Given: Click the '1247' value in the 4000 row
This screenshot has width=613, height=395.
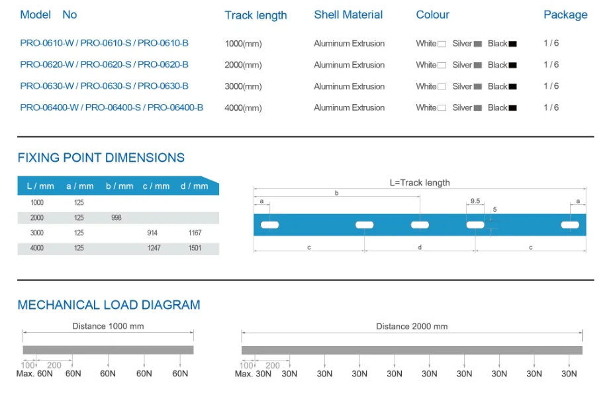Looking at the screenshot, I should 154,248.
